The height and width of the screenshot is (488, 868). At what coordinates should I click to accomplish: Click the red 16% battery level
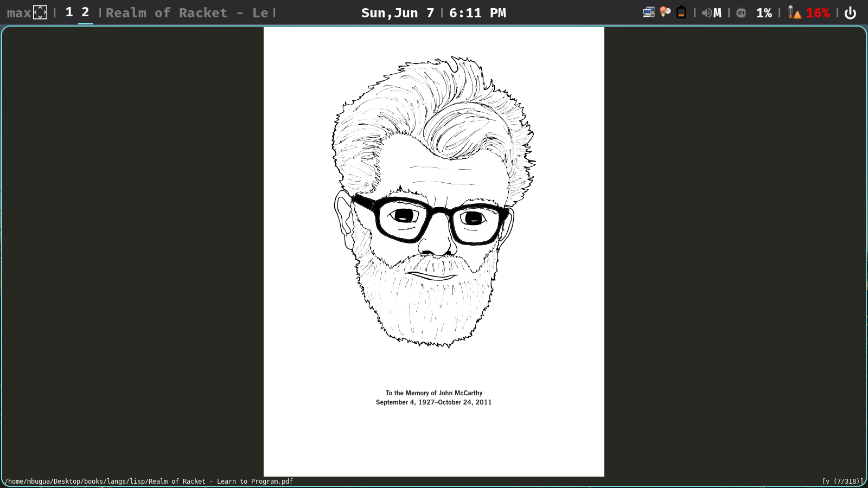point(818,12)
